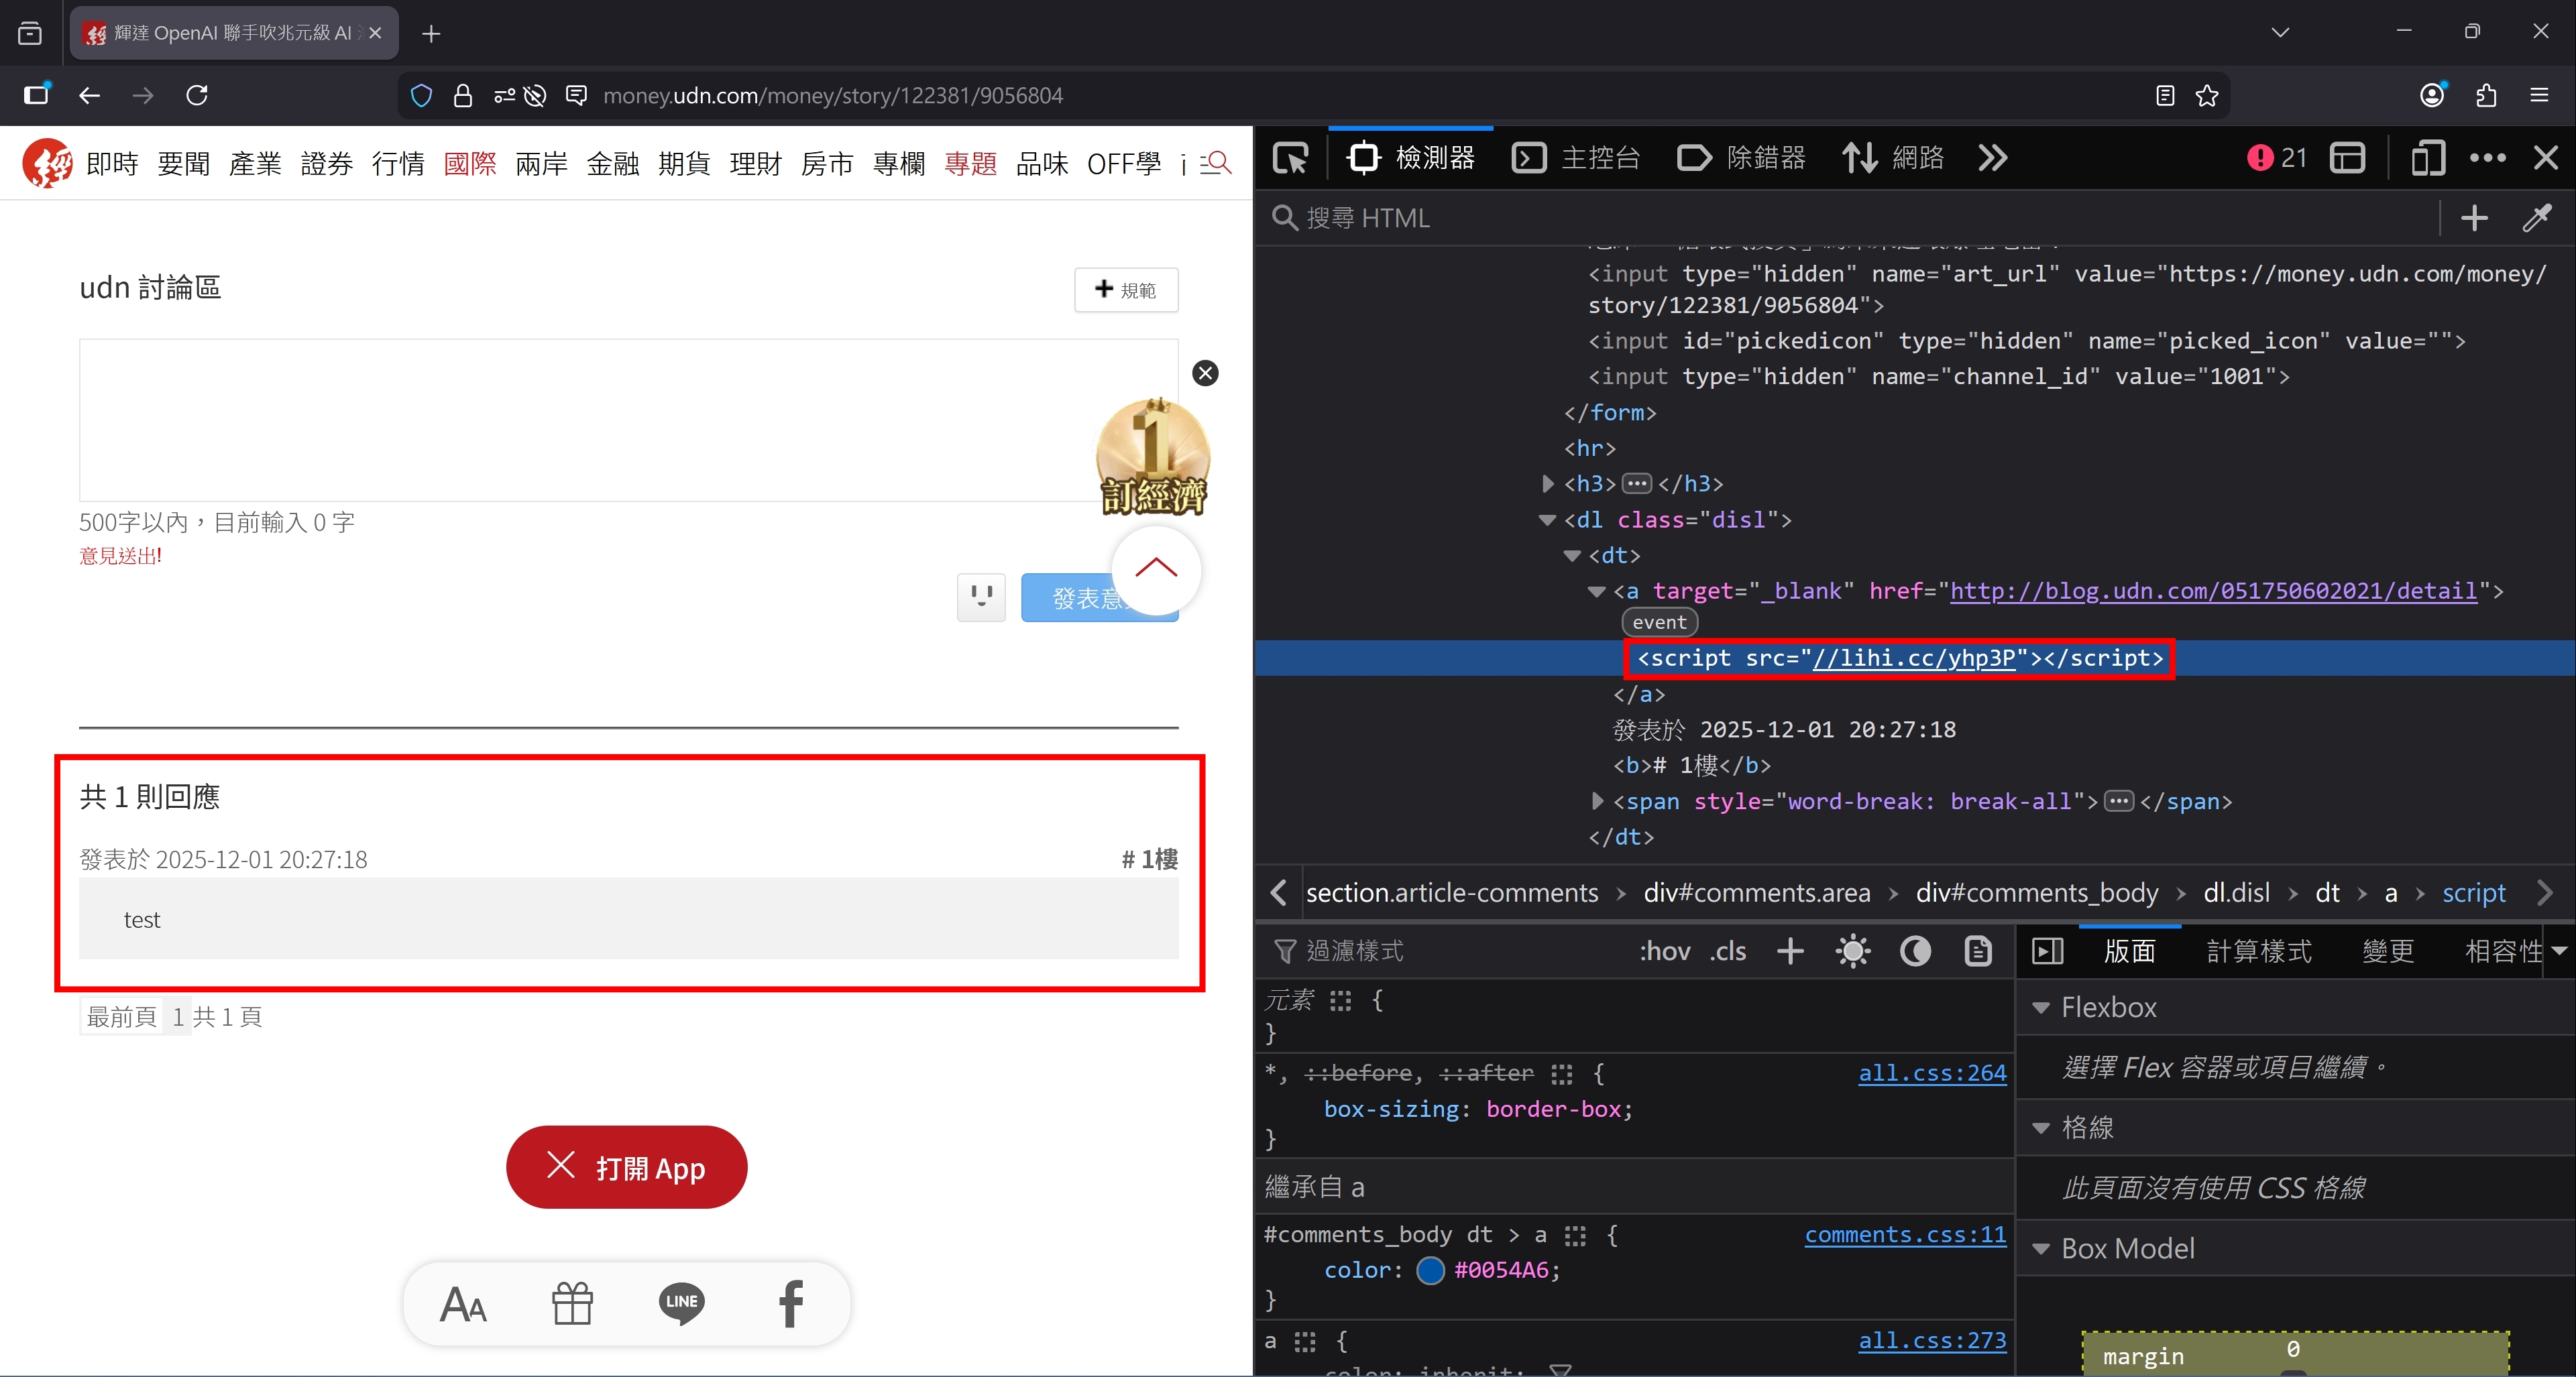Viewport: 2576px width, 1377px height.
Task: Switch to the 網路 Network tab
Action: [1893, 158]
